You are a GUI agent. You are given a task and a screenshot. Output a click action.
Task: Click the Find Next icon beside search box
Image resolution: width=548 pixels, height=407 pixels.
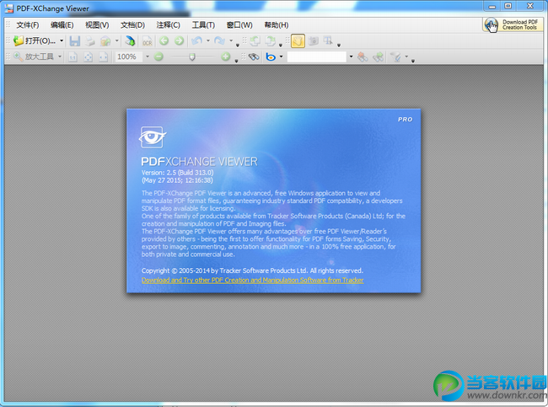pos(379,56)
